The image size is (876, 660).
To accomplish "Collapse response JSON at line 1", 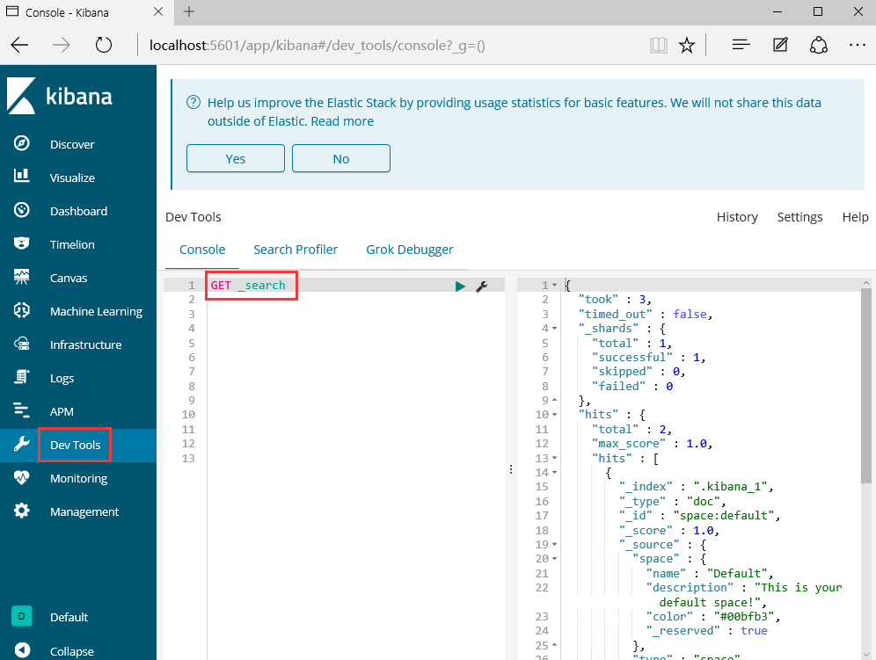I will pos(555,286).
